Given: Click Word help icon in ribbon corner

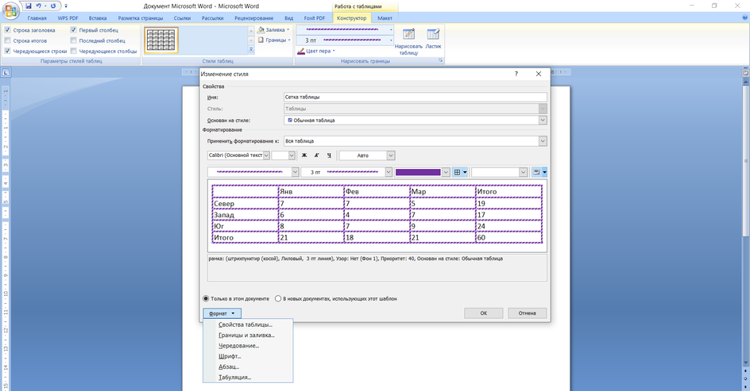Looking at the screenshot, I should click(744, 17).
